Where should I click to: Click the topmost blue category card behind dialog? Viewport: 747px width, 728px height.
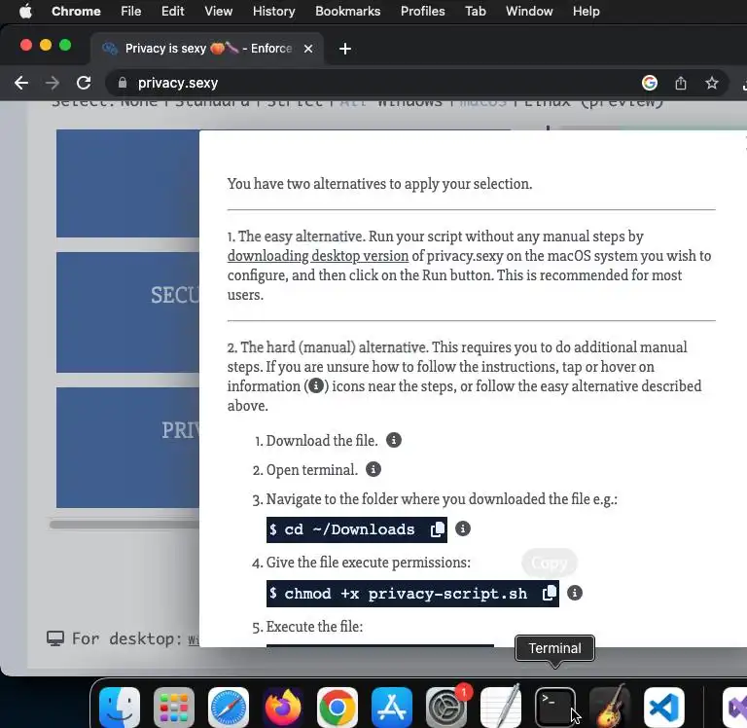point(127,183)
